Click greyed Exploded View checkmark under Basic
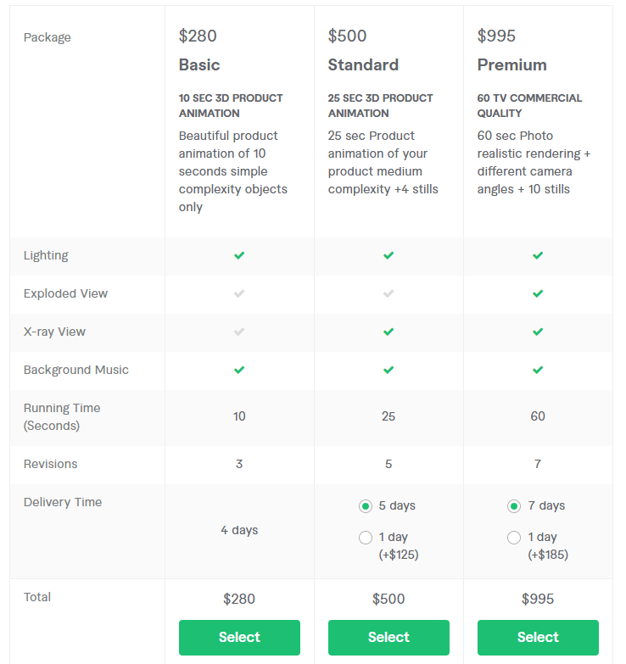 click(239, 293)
